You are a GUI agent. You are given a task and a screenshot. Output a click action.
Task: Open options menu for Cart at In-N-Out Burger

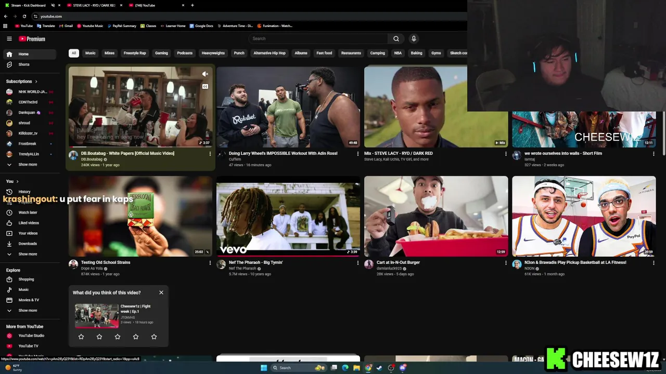506,263
